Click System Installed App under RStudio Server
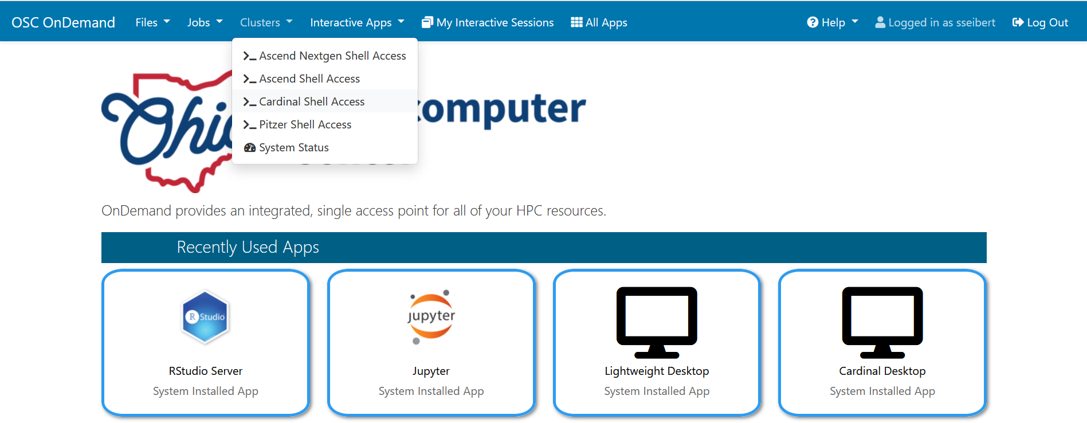This screenshot has height=423, width=1087. (x=206, y=391)
